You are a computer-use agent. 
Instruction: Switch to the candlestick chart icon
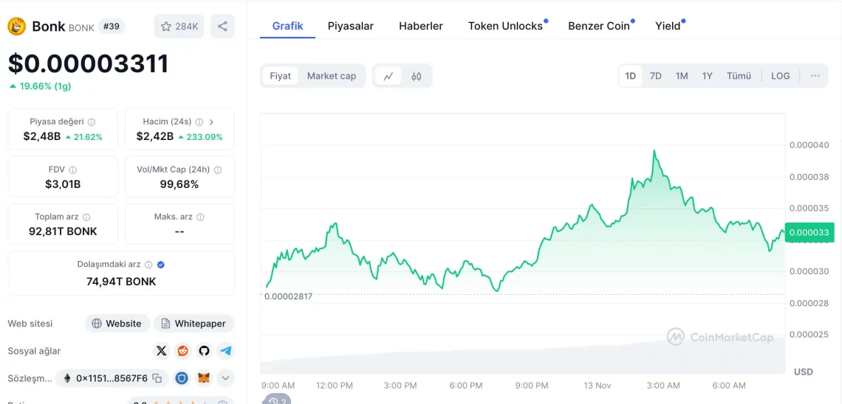tap(416, 76)
